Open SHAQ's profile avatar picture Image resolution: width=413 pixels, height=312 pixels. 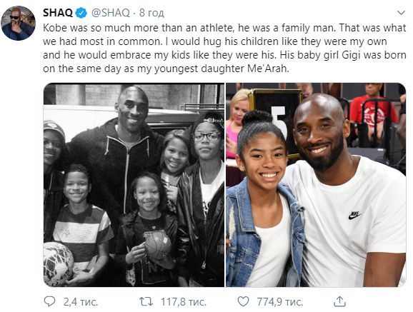(x=18, y=23)
